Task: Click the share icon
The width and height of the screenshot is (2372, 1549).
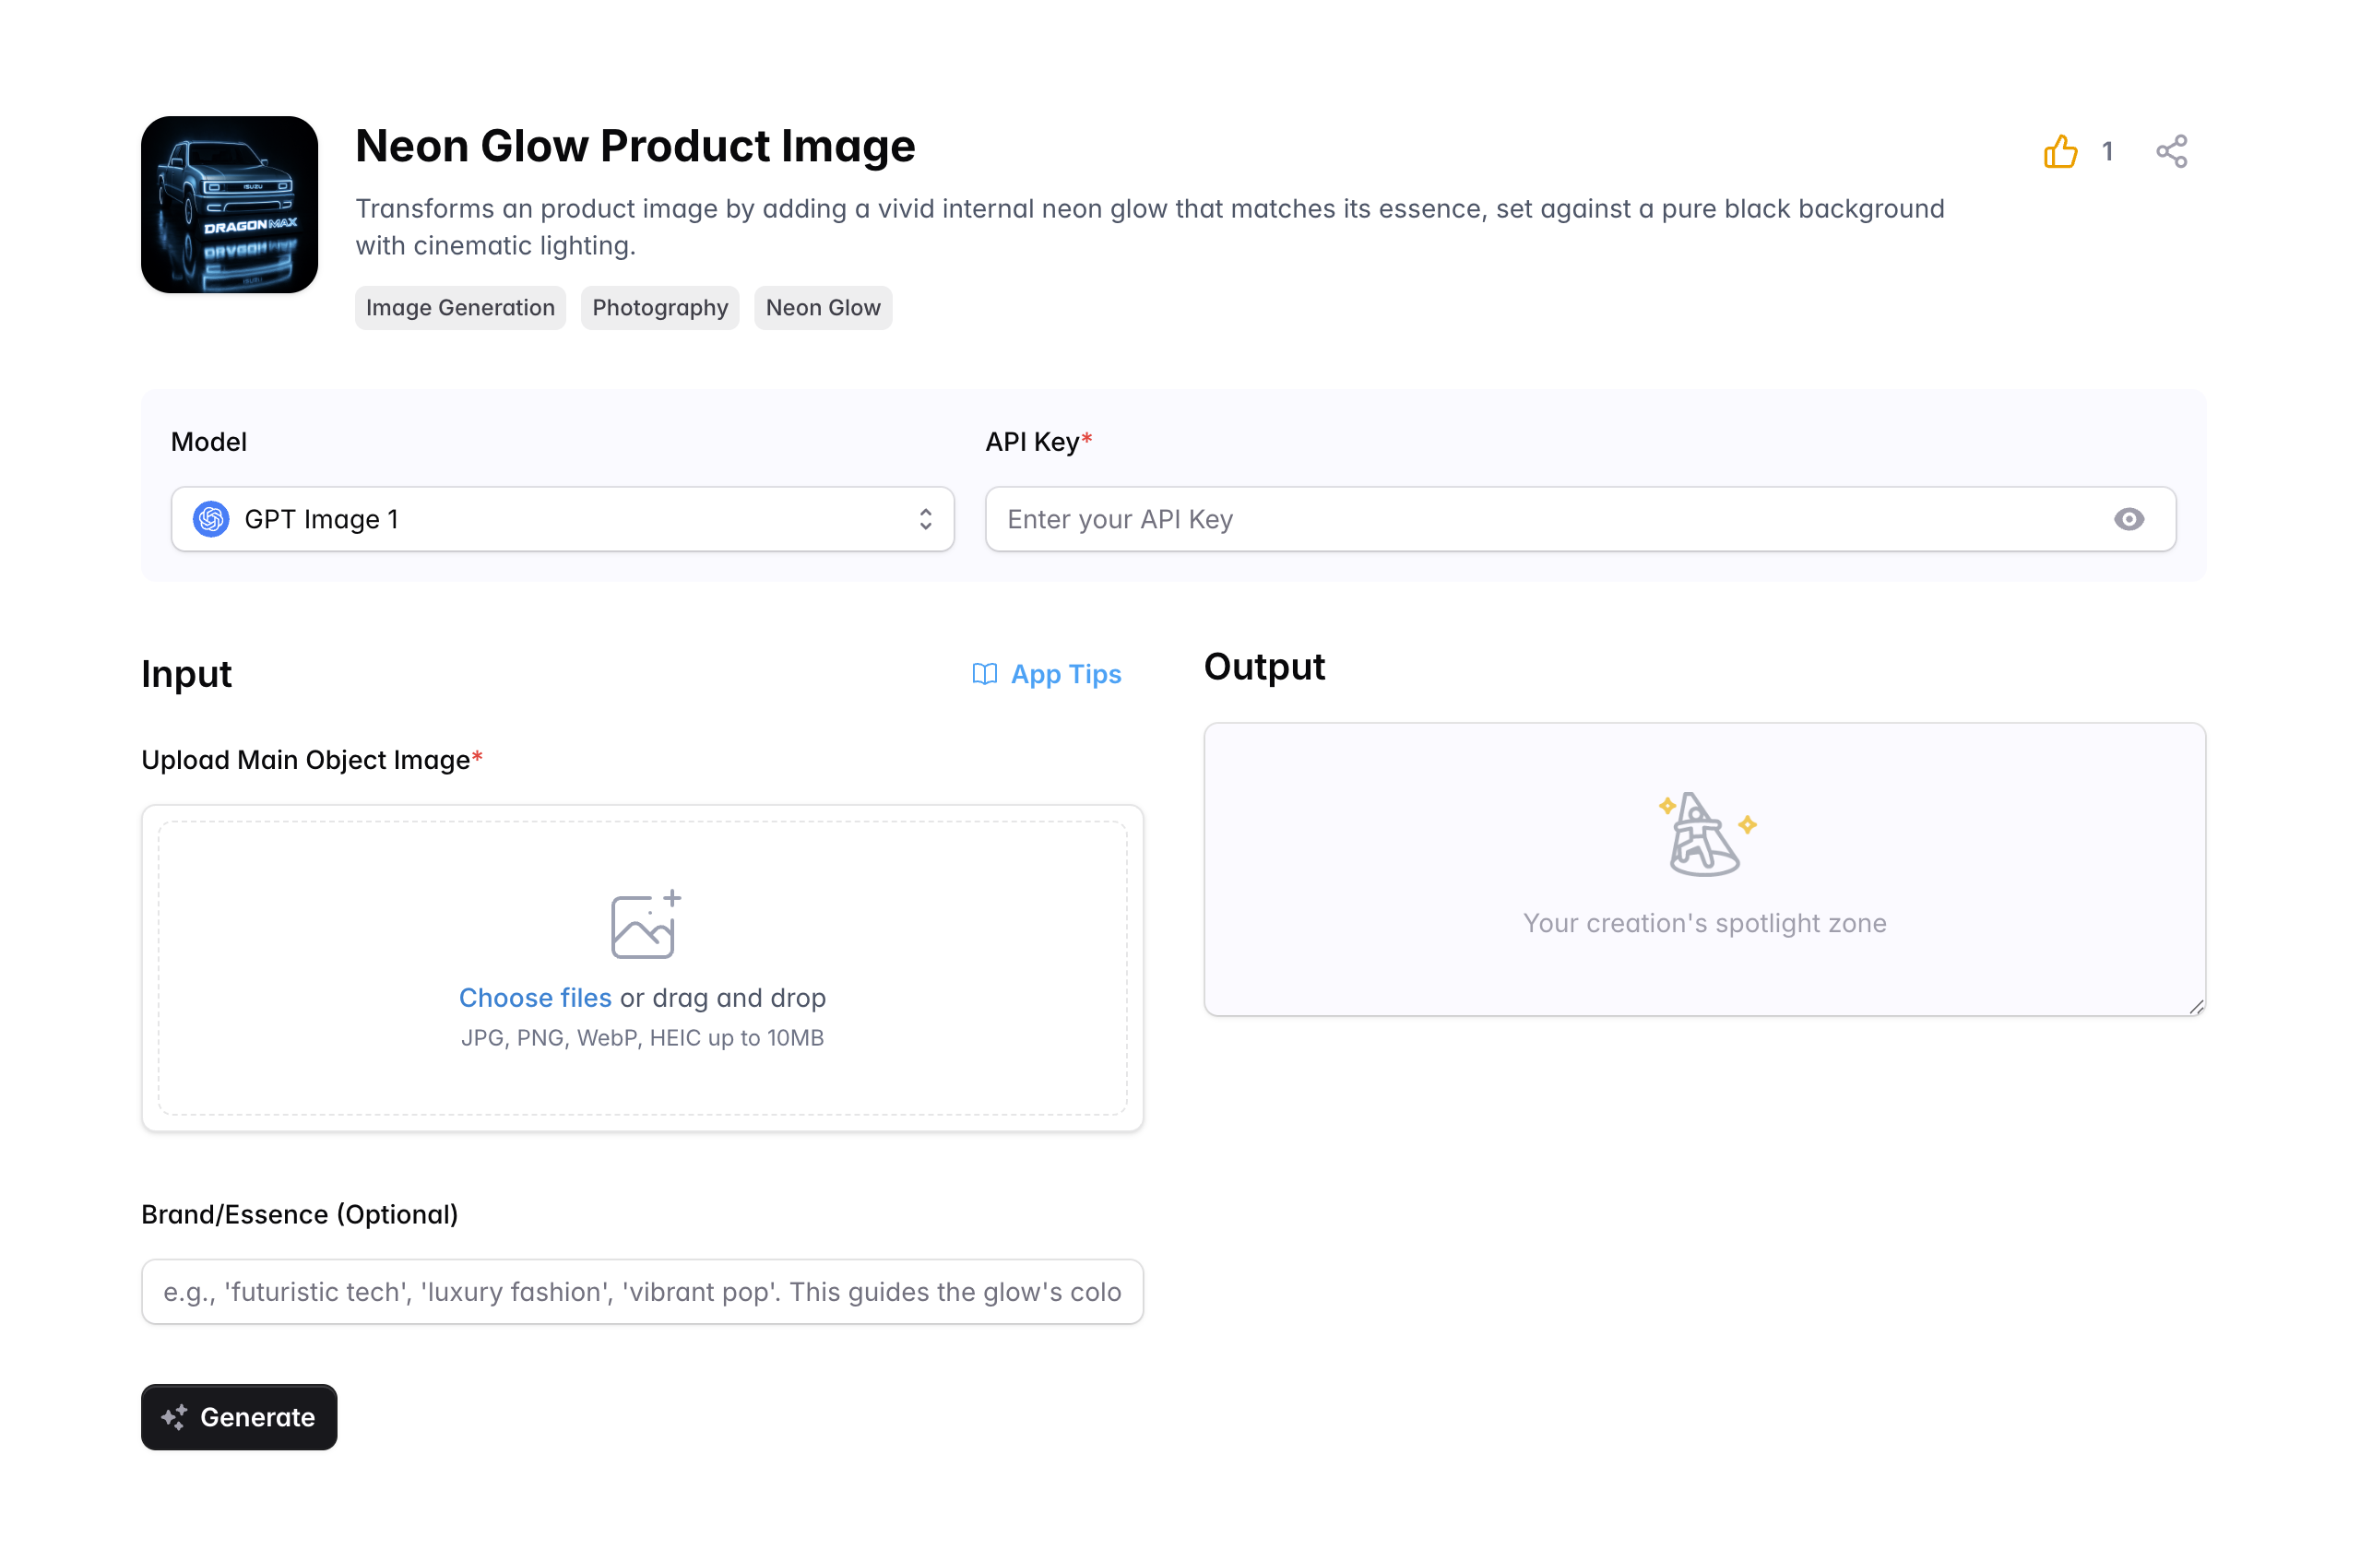Action: point(2171,151)
